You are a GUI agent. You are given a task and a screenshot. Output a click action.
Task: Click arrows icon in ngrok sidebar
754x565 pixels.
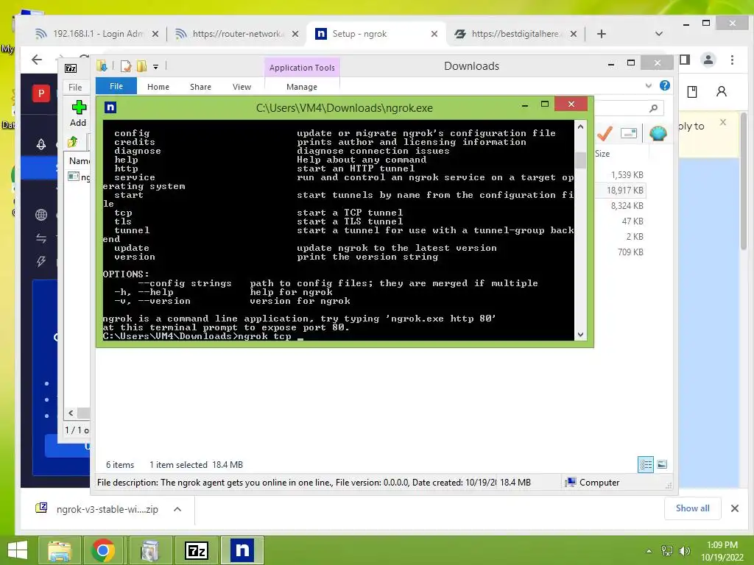tap(41, 238)
